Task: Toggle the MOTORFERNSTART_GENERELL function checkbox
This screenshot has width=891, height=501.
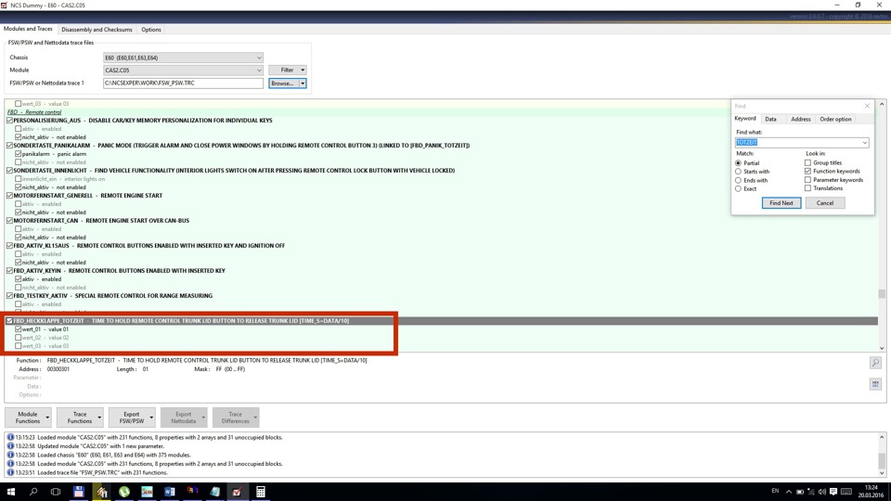Action: [x=9, y=196]
